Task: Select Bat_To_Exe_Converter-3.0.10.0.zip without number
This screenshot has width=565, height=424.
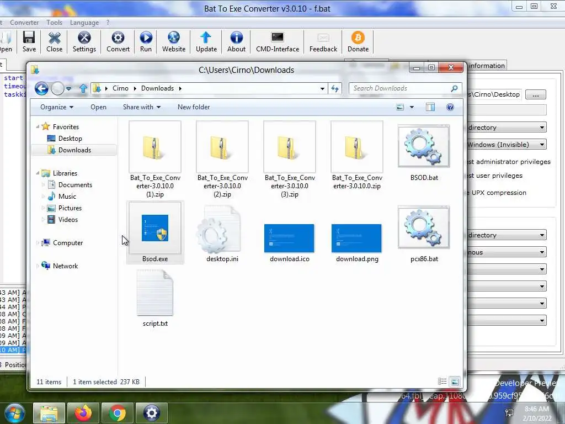Action: (357, 155)
